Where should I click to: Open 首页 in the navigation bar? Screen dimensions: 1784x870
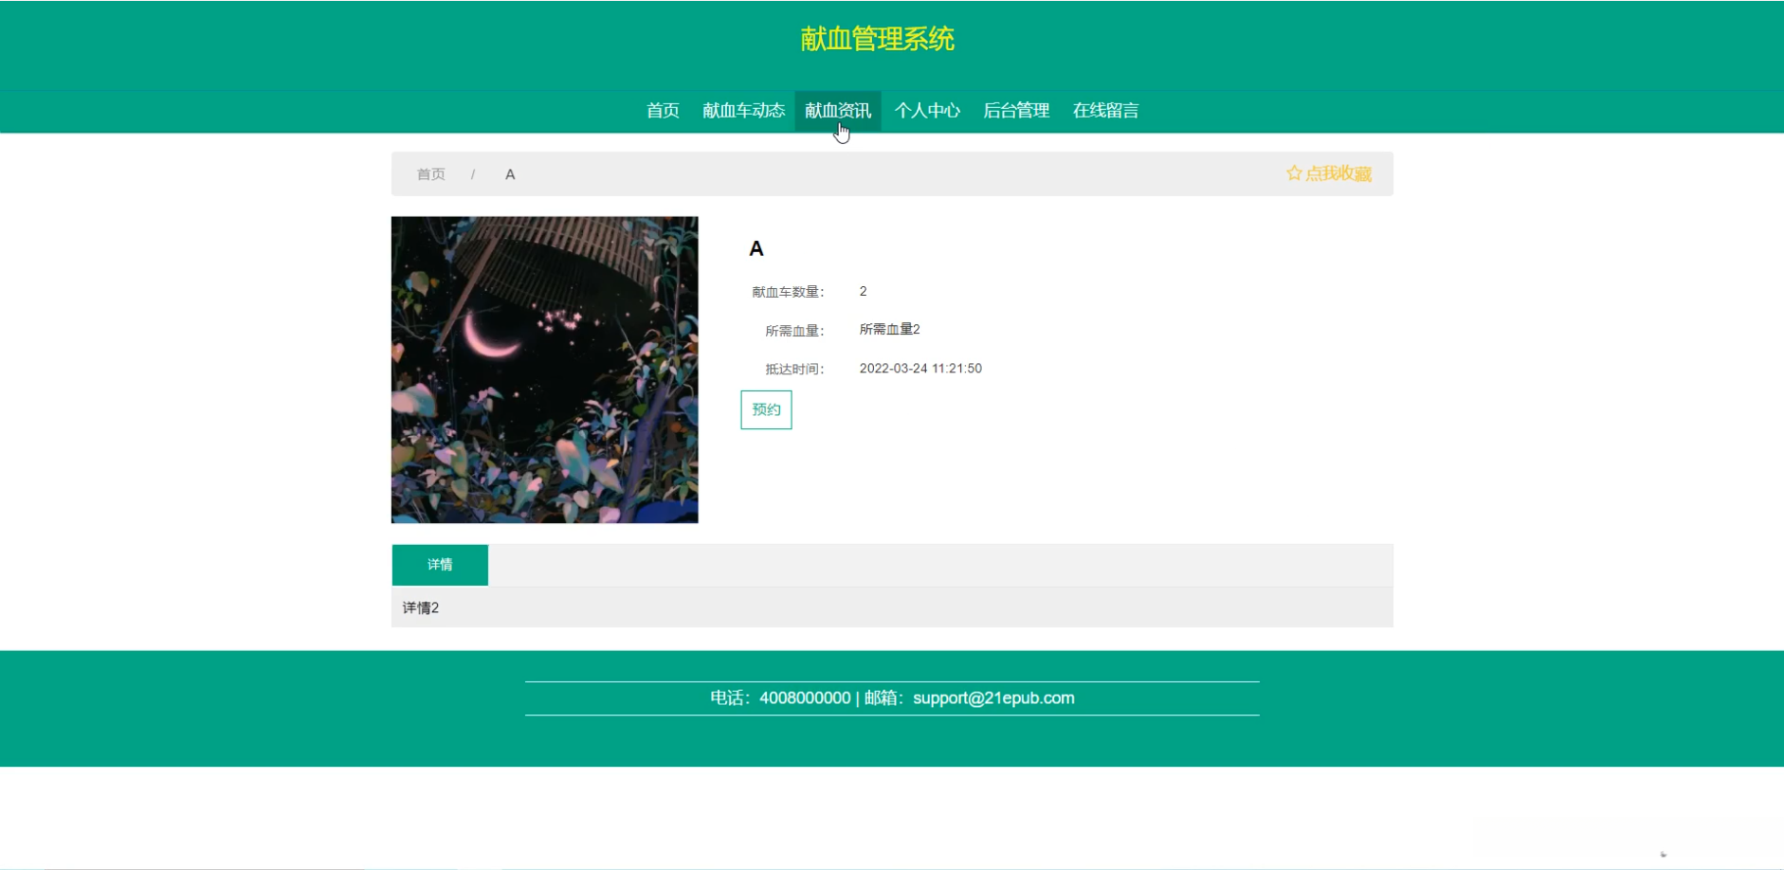pyautogui.click(x=663, y=111)
